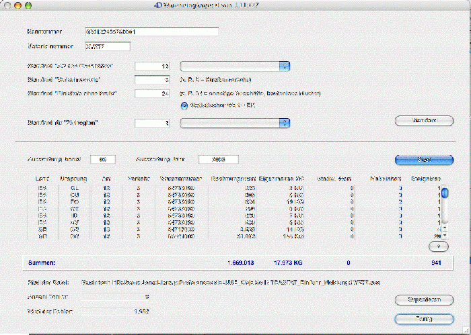Click the scroll down arrow of the table
Image resolution: width=471 pixels, height=335 pixels.
444,236
